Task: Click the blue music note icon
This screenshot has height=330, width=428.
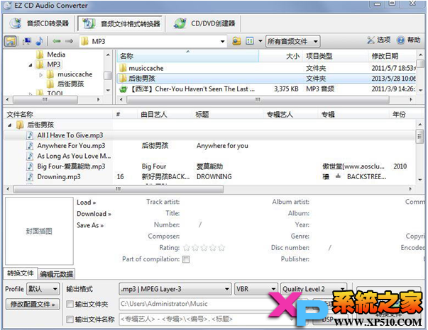Action: [x=40, y=41]
